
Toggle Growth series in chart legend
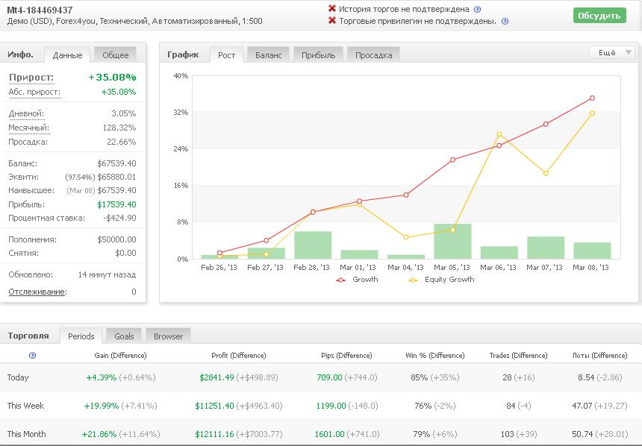point(357,280)
